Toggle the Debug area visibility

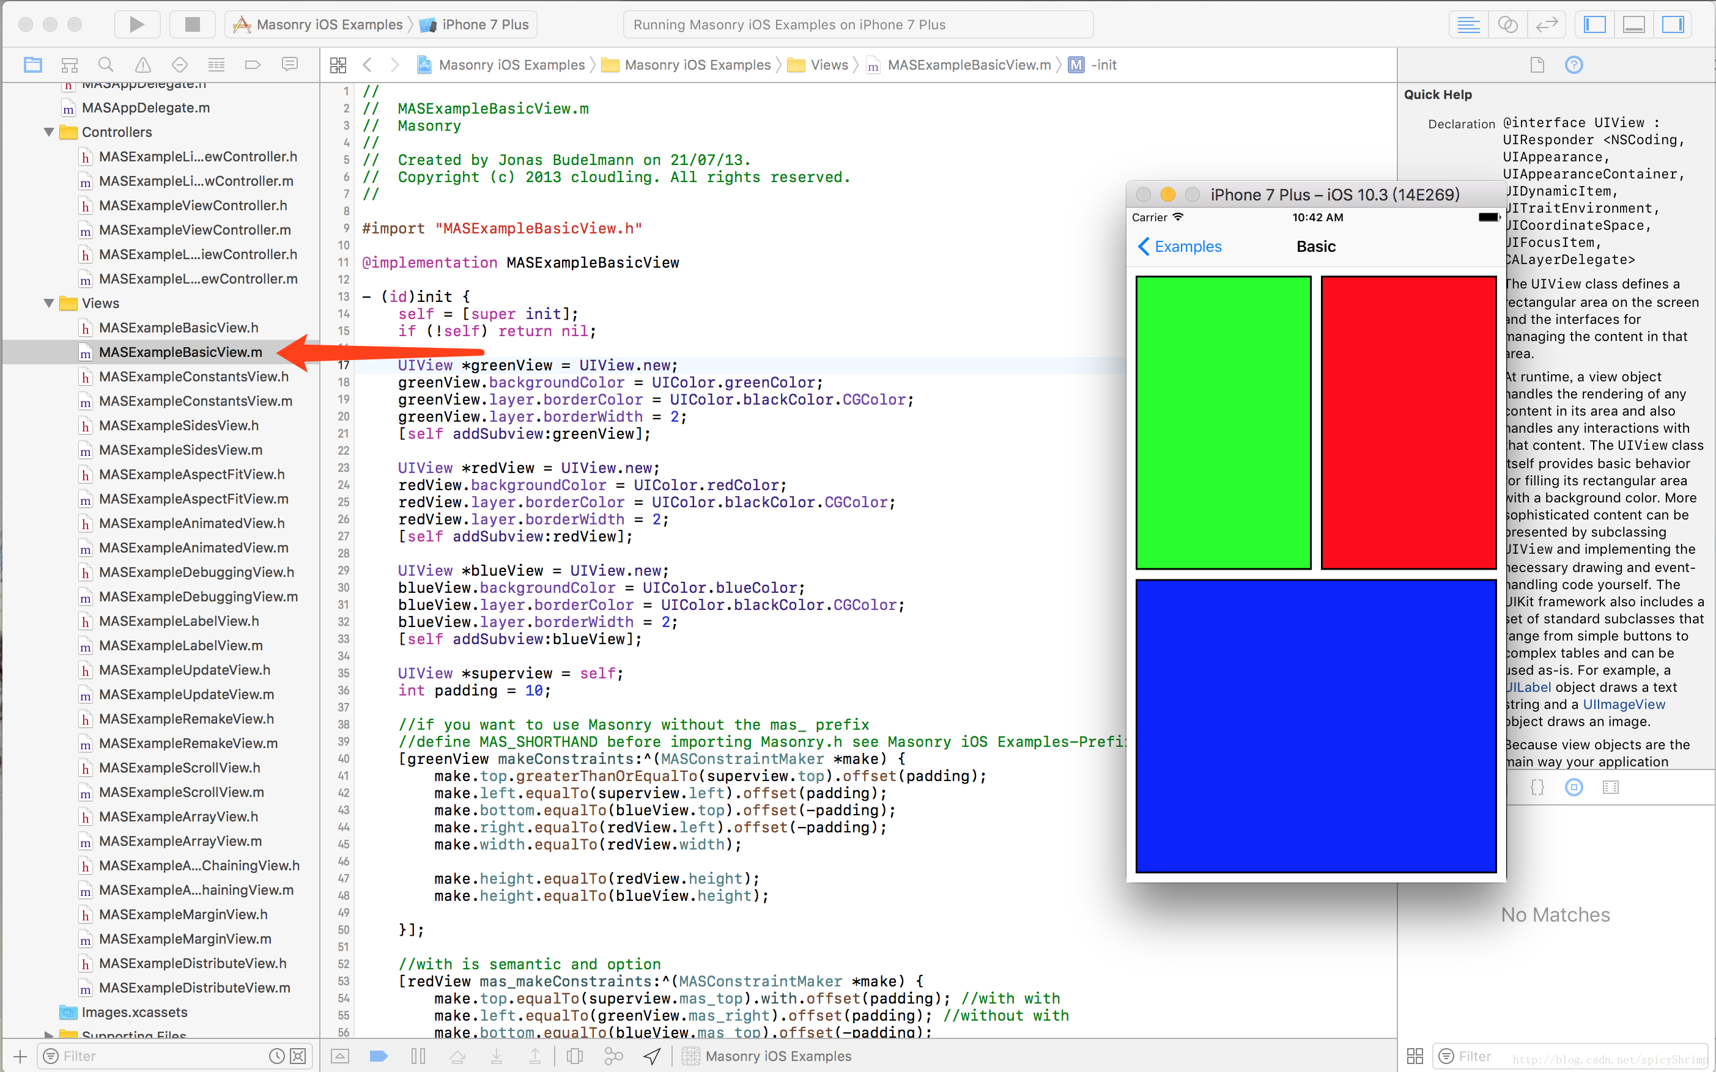coord(1633,25)
